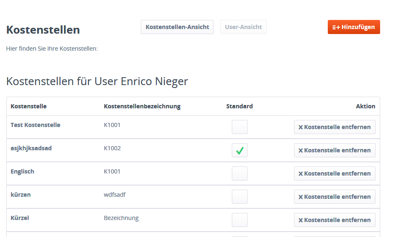Click the text Hier finden Sie Ihre Kostenstellen

[52, 49]
